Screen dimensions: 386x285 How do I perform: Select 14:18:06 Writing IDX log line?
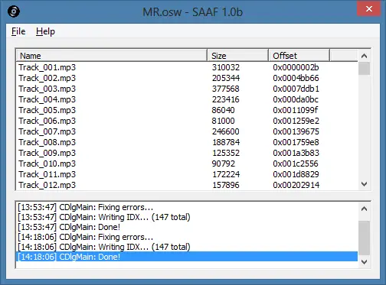click(x=187, y=247)
